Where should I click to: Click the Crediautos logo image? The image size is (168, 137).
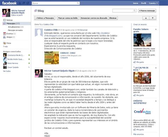pyautogui.click(x=142, y=111)
